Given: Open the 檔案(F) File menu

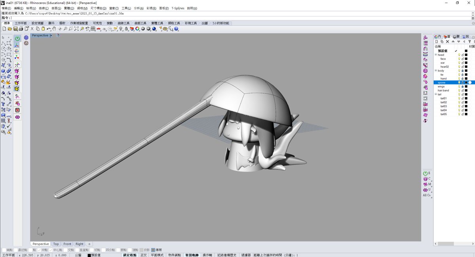Looking at the screenshot, I should tap(6, 8).
